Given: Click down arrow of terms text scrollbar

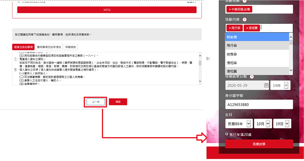Looking at the screenshot, I should click(200, 81).
